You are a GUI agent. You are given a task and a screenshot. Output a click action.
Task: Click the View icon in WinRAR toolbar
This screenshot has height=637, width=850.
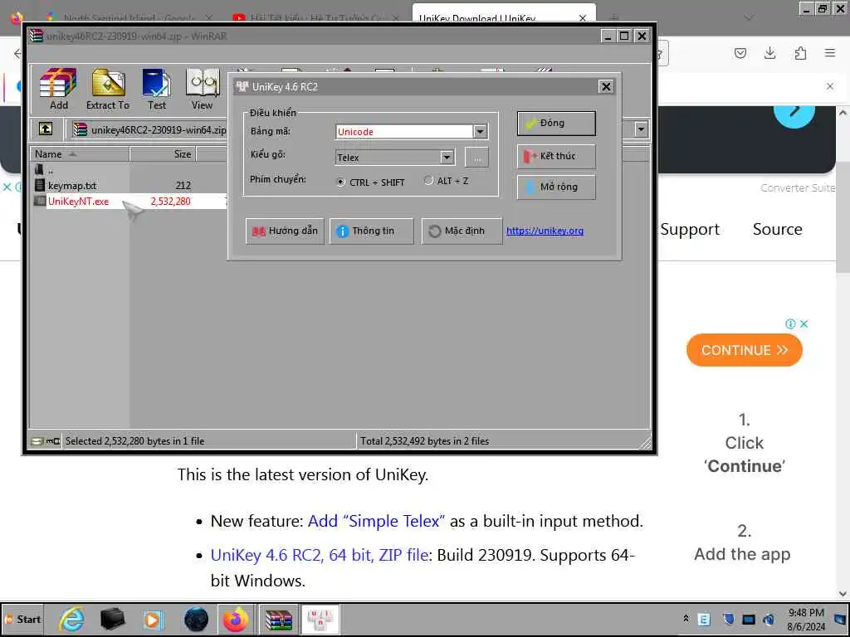(x=203, y=90)
